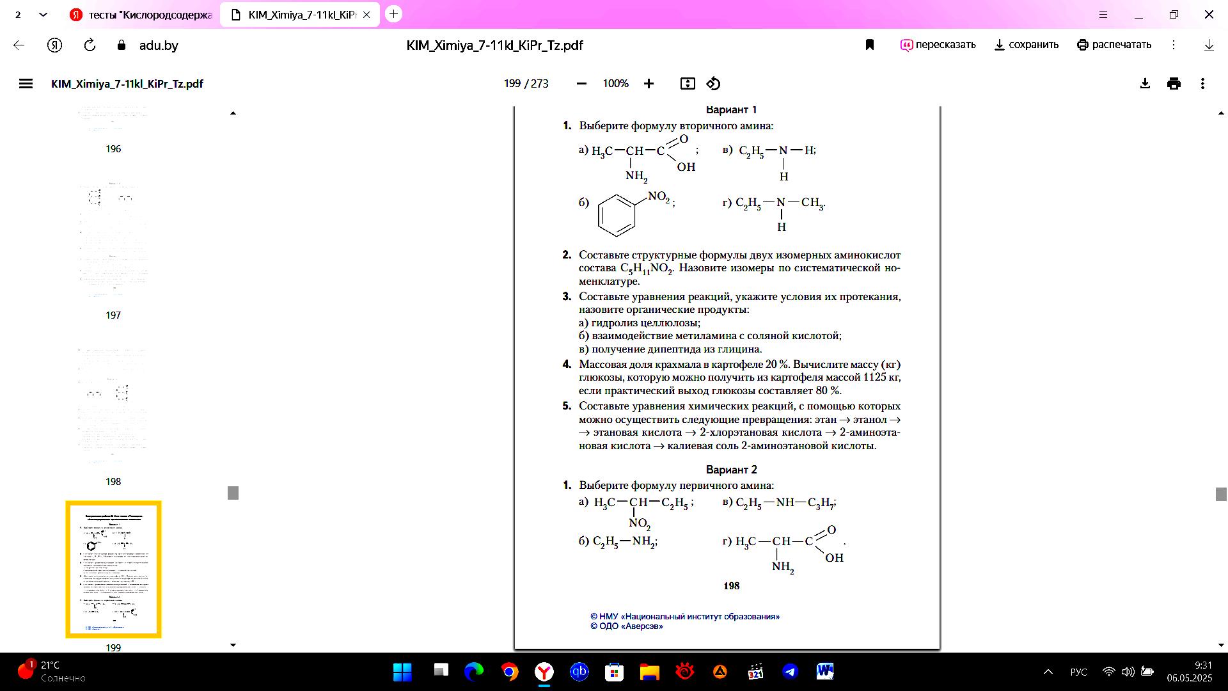Click the сохранить button
1228x691 pixels.
[x=1027, y=45]
